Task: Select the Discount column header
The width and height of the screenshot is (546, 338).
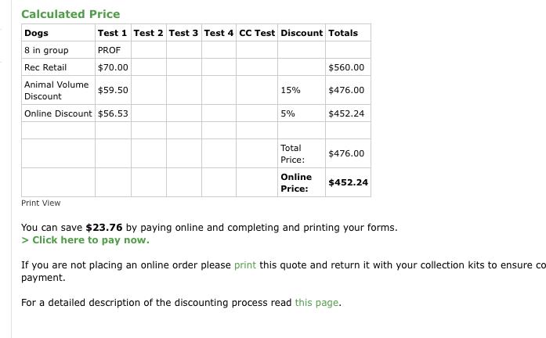Action: coord(302,33)
